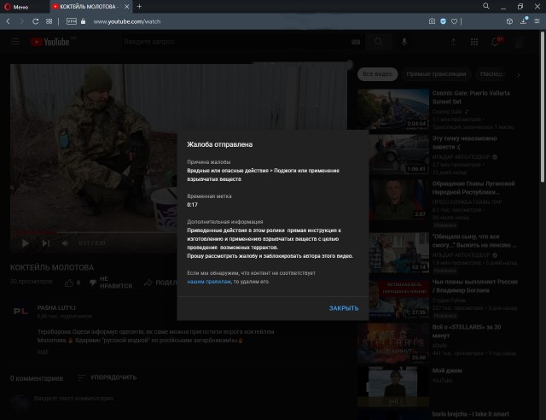Open a new browser tab

(139, 6)
